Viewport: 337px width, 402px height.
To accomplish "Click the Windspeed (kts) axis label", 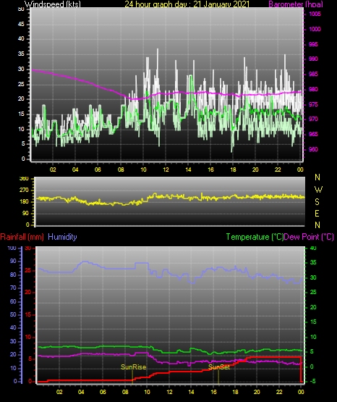I will 53,4.
